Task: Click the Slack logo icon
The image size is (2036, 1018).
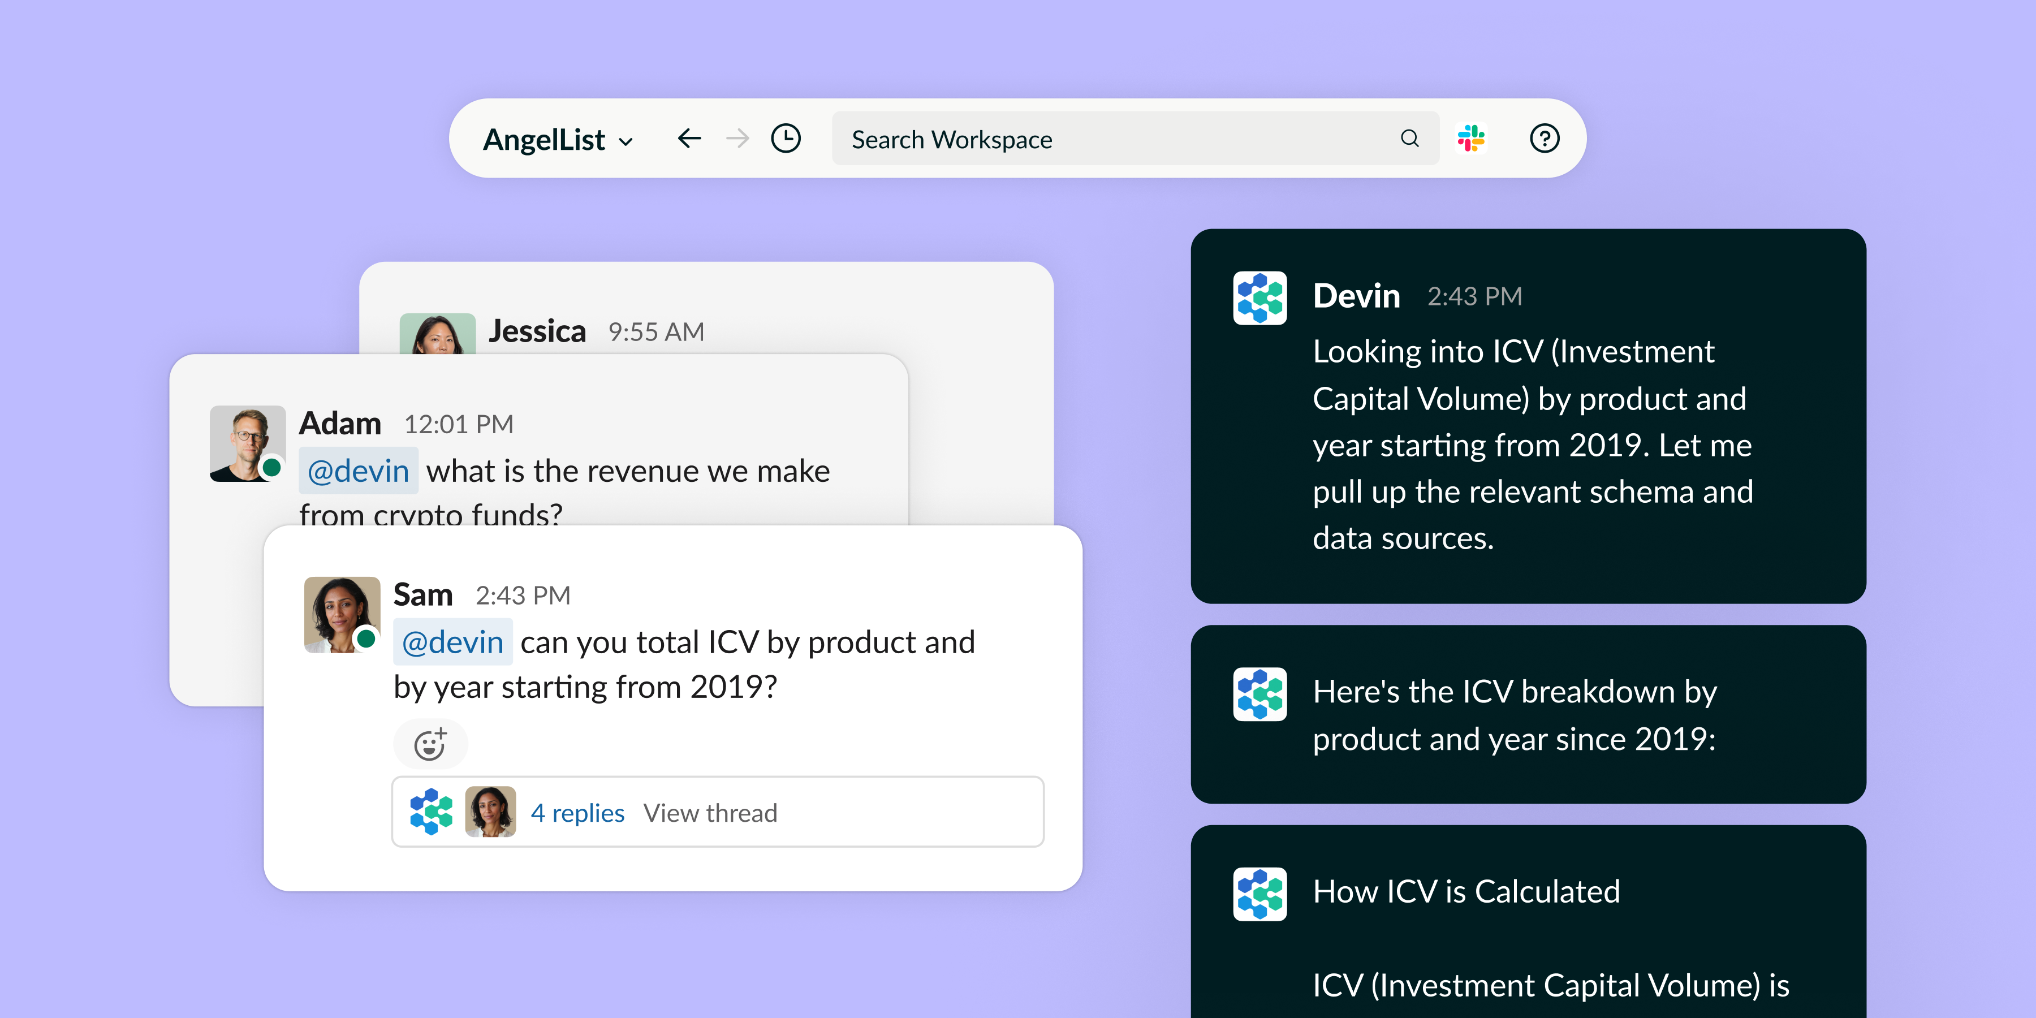Action: click(1471, 139)
